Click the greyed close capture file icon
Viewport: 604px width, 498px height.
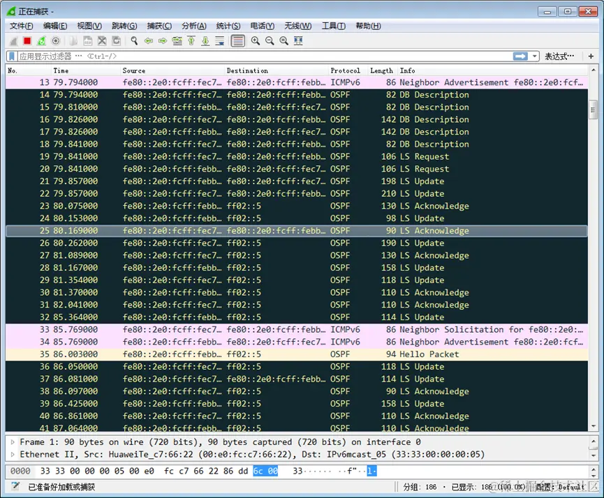[x=102, y=40]
